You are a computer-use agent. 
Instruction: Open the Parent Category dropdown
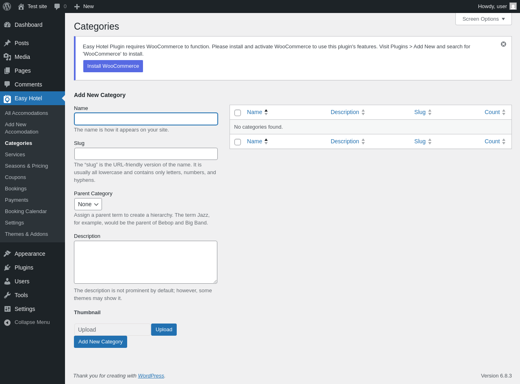88,204
